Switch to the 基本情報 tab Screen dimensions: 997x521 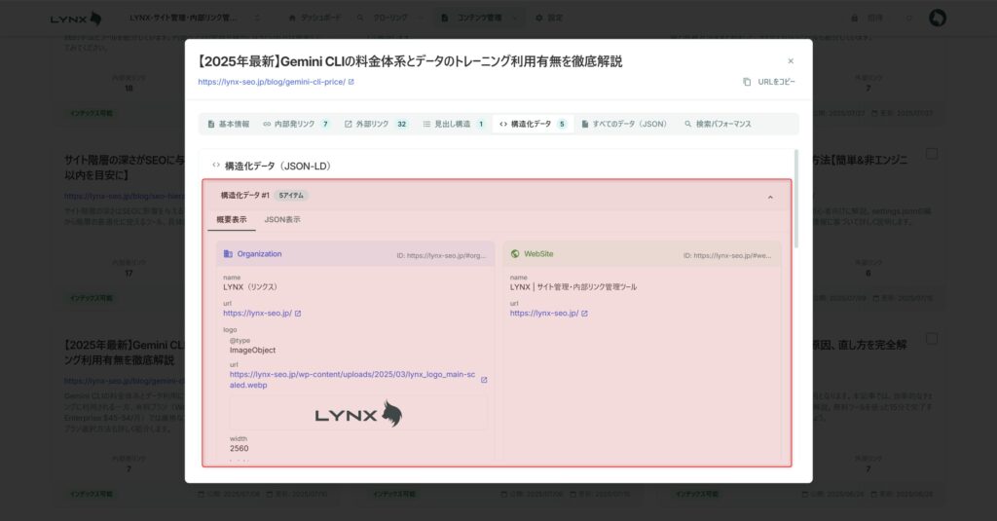point(228,125)
